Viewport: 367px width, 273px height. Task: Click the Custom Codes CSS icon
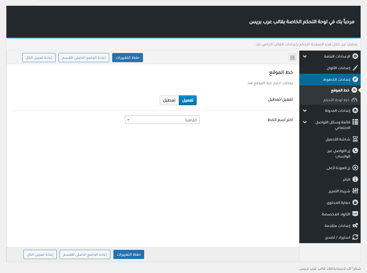[x=355, y=214]
